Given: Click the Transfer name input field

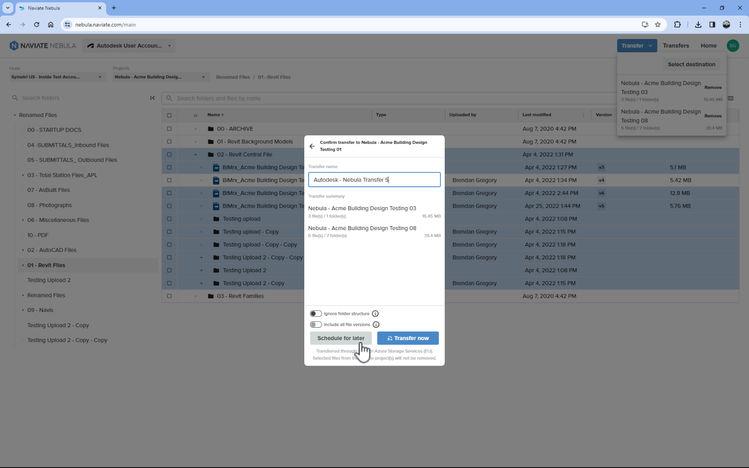Looking at the screenshot, I should (x=374, y=180).
